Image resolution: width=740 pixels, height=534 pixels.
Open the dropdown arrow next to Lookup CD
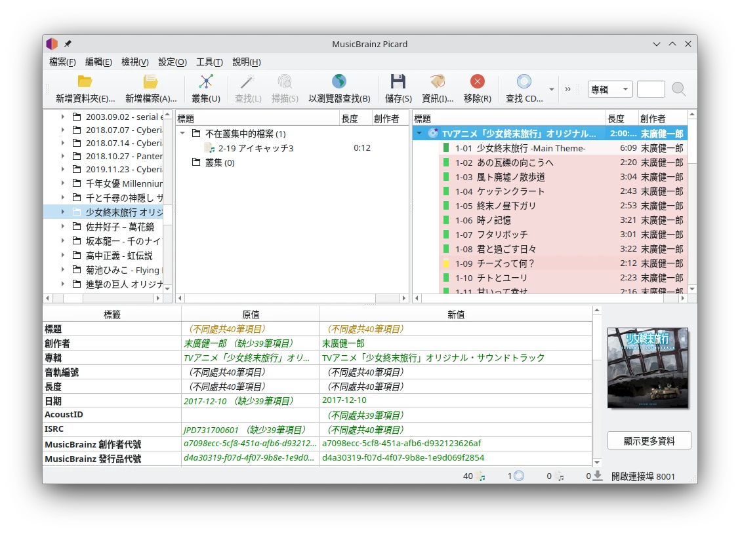(x=552, y=89)
